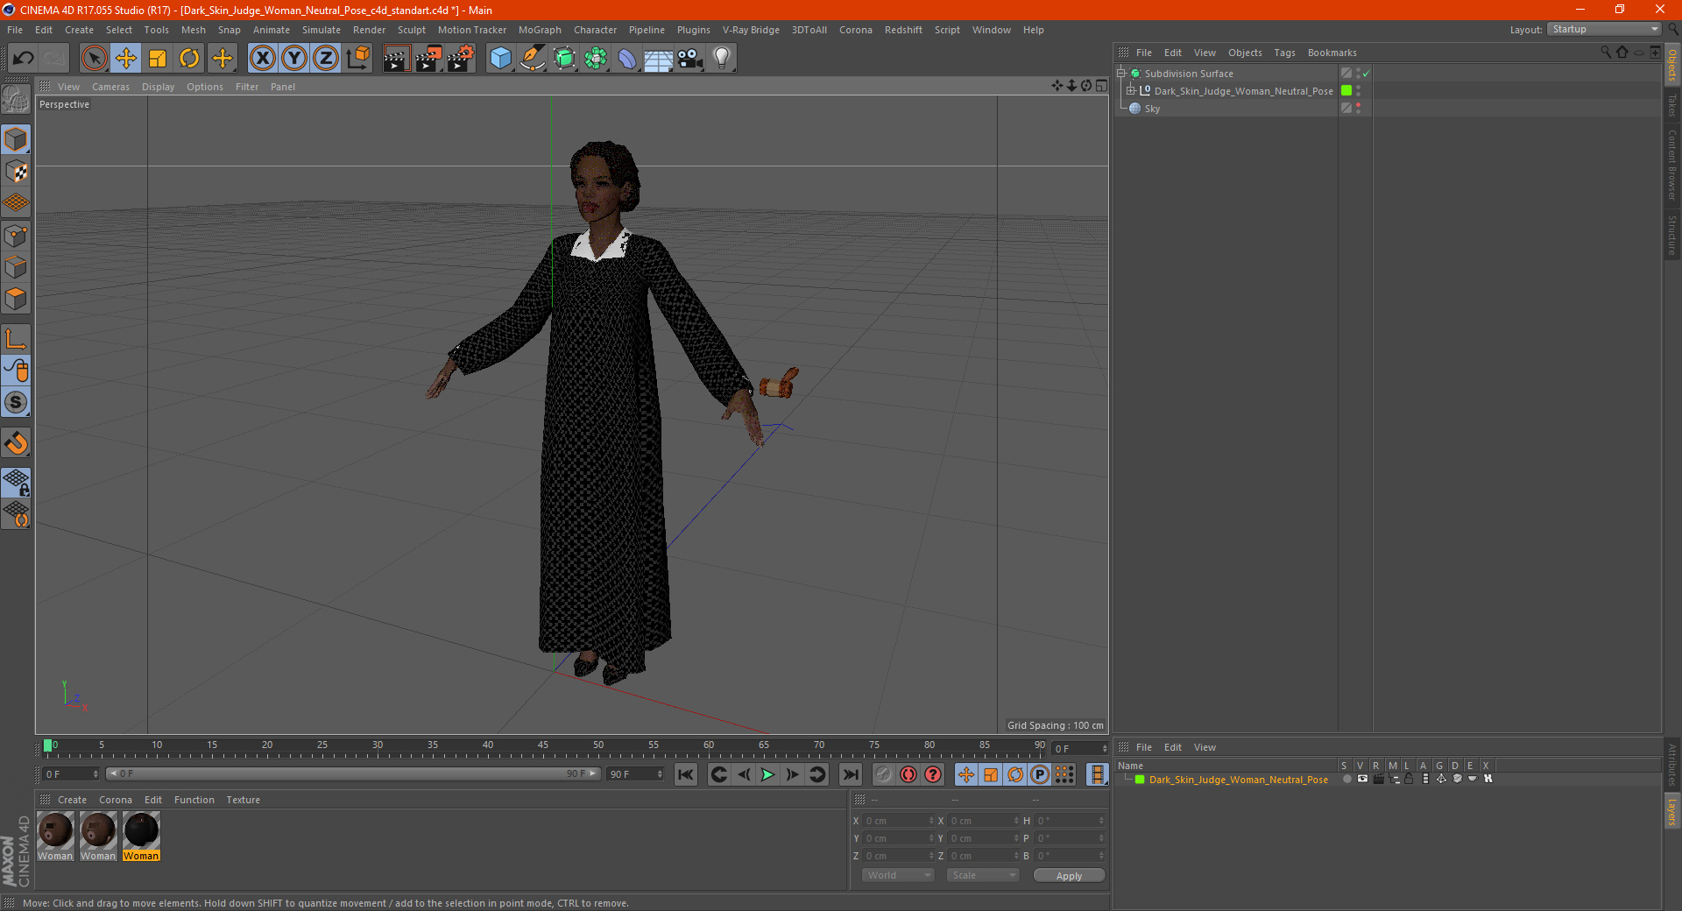This screenshot has height=911, width=1682.
Task: Click X position coordinate field
Action: click(899, 821)
